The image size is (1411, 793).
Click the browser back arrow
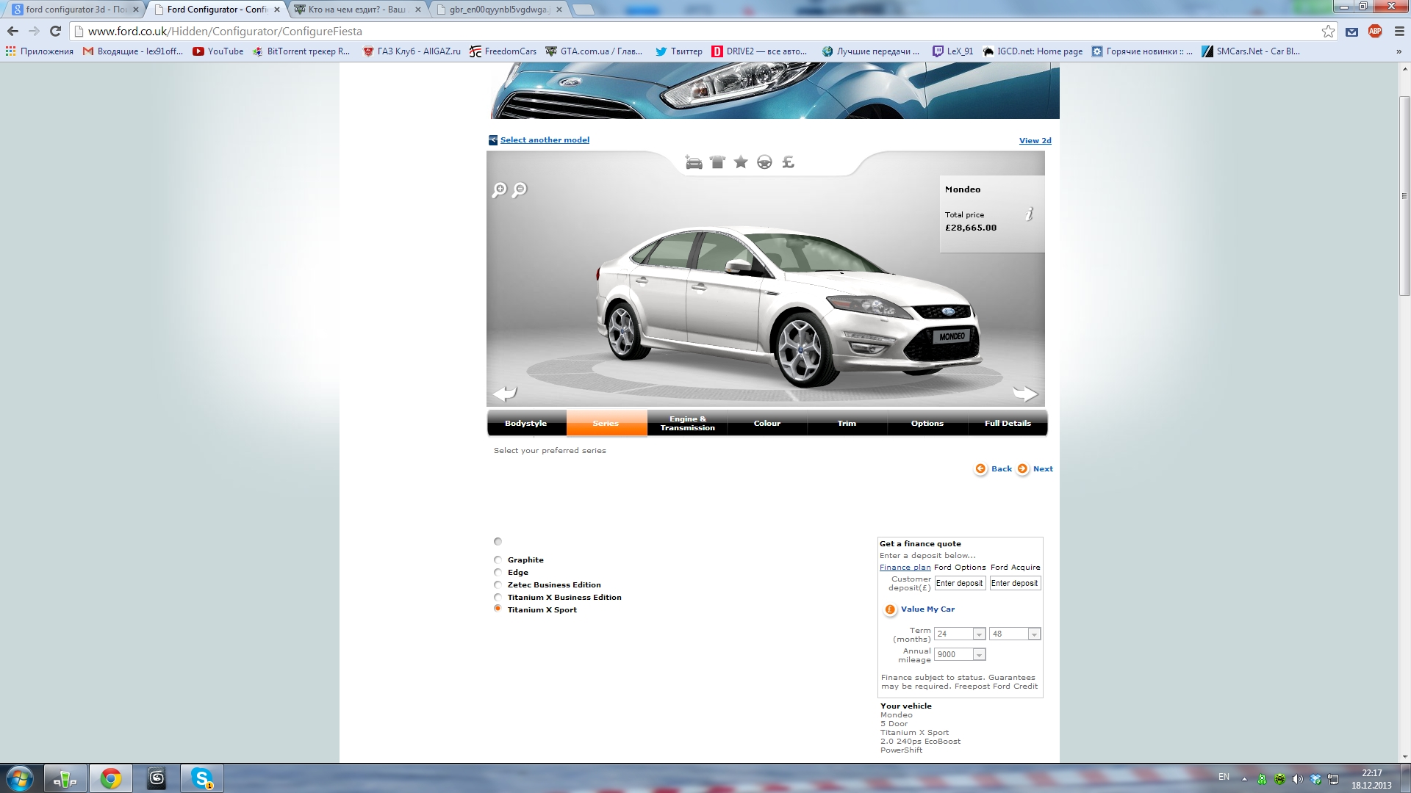click(x=12, y=31)
